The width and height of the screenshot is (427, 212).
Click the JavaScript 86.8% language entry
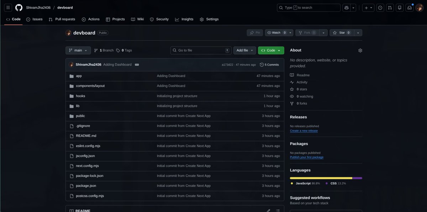point(305,184)
